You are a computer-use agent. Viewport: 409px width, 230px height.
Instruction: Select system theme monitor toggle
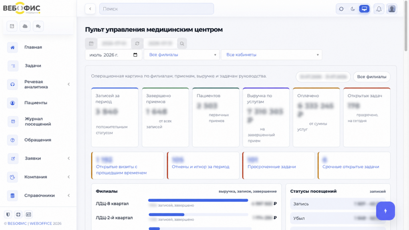(364, 9)
